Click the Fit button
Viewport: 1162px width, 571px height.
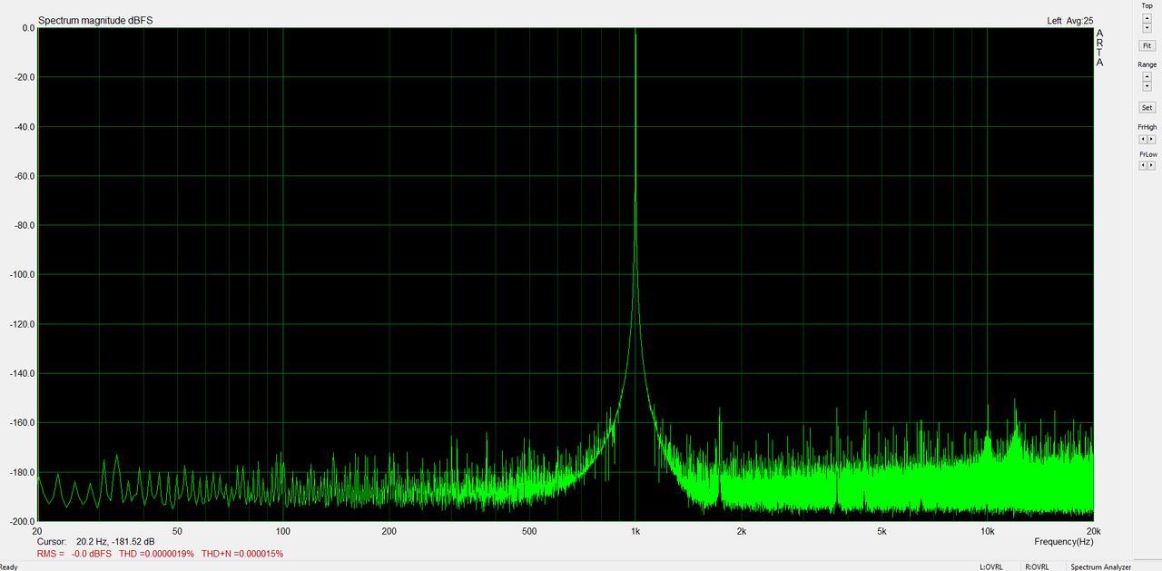point(1147,45)
